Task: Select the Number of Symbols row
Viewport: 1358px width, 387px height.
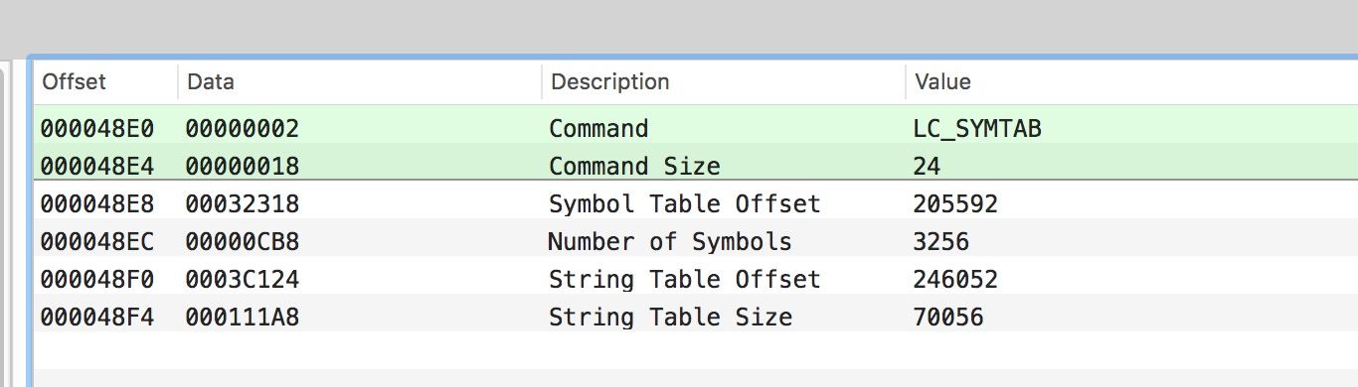Action: point(696,241)
